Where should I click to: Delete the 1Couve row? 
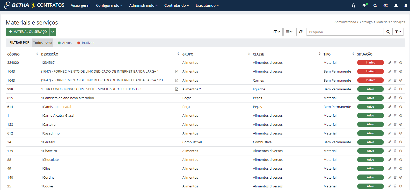tap(395, 186)
